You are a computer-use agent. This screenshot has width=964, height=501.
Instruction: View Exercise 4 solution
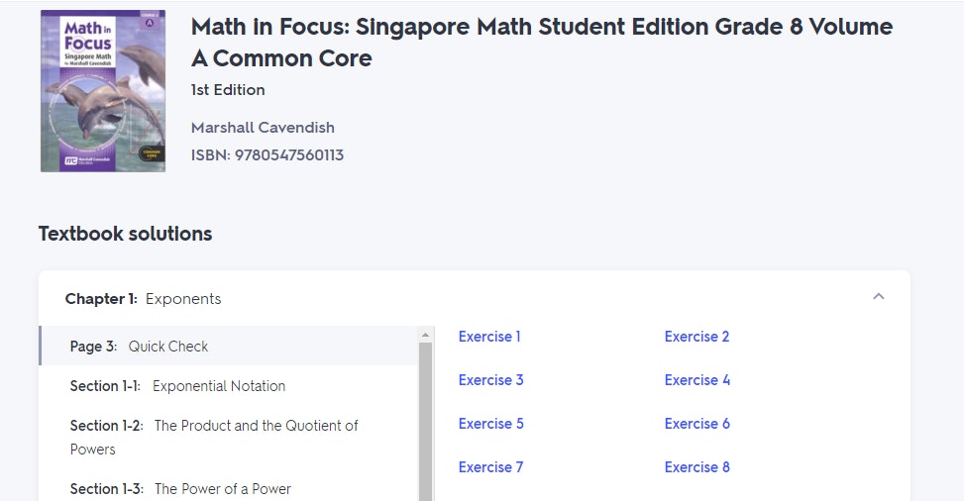(697, 380)
